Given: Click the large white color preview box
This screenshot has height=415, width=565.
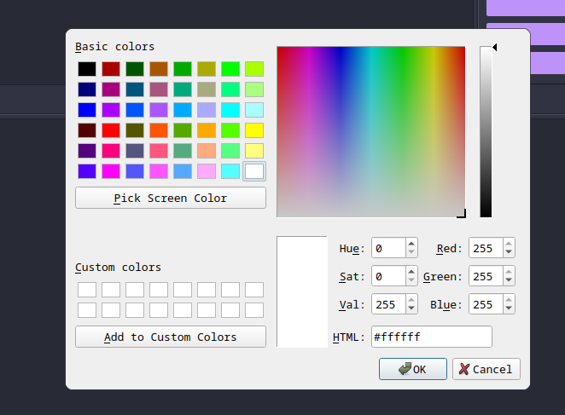Looking at the screenshot, I should (301, 291).
